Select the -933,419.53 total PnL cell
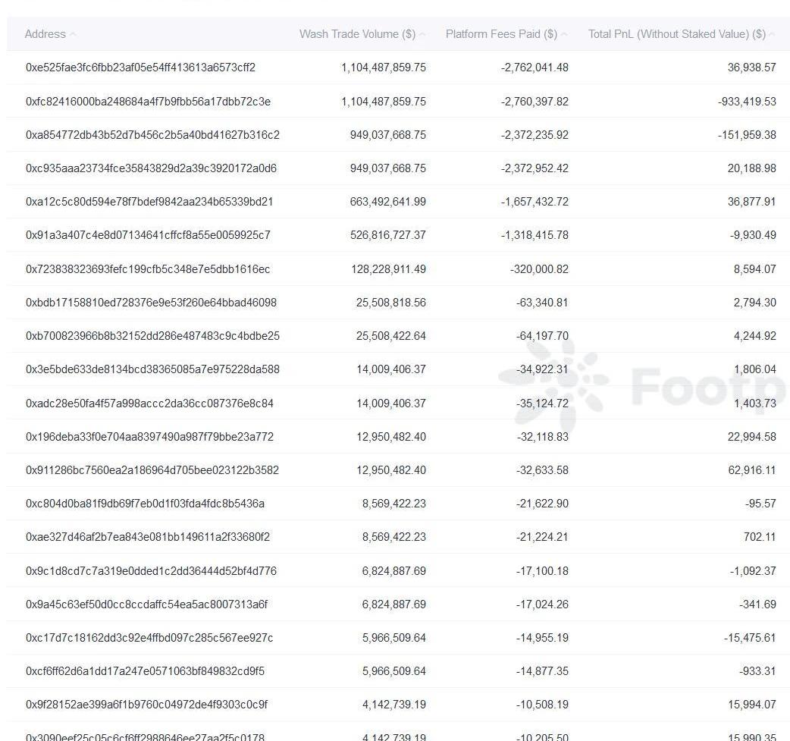Screen dimensions: 790x741 point(746,102)
